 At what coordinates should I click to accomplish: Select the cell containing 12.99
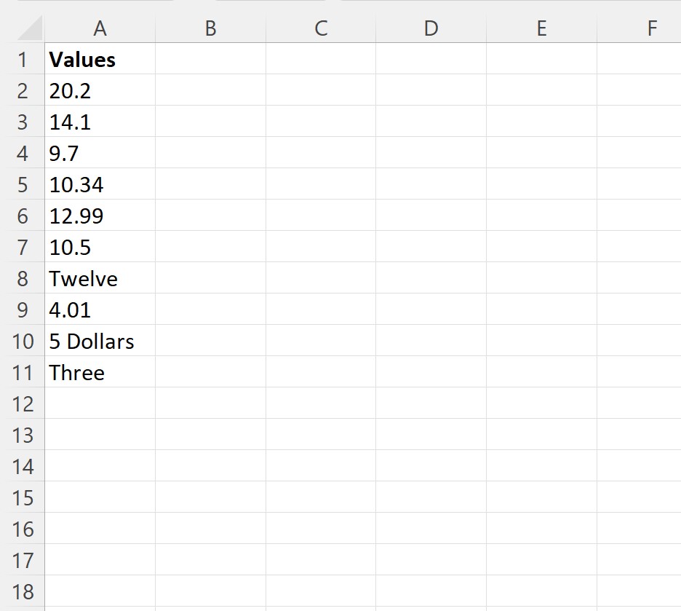100,215
